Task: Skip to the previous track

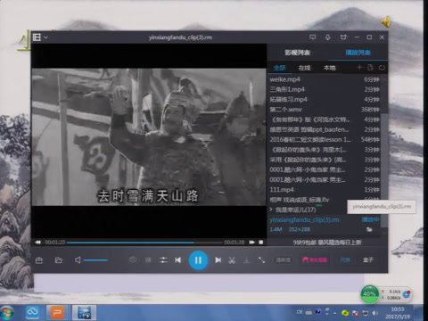Action: click(x=178, y=260)
